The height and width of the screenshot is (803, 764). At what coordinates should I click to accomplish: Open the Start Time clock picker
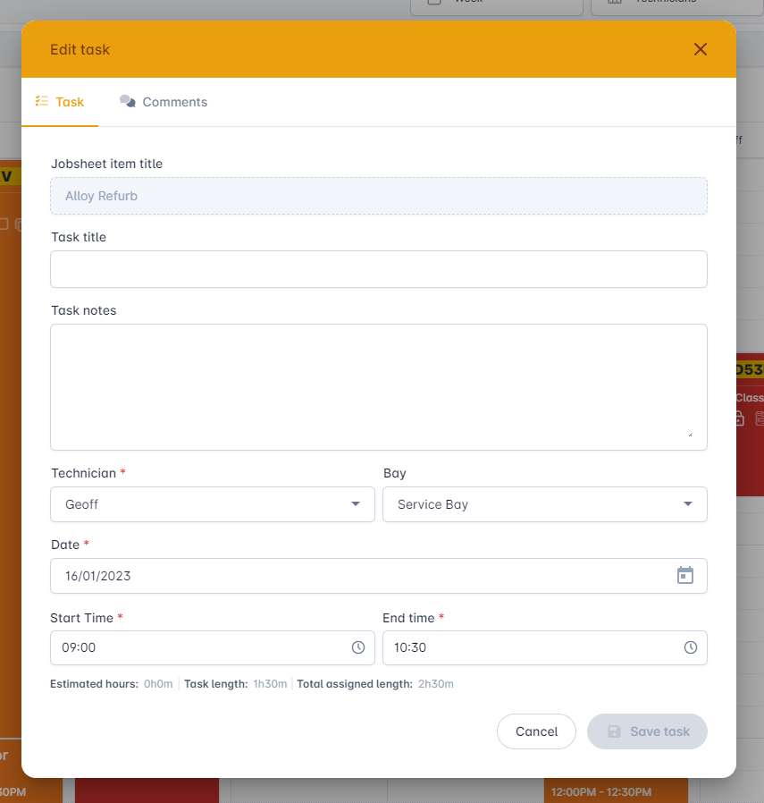pos(358,647)
